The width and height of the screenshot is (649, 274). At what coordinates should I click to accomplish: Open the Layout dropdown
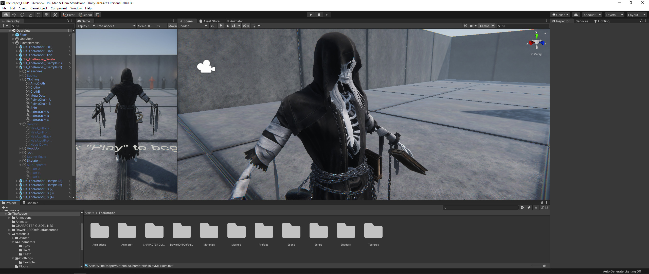[637, 15]
